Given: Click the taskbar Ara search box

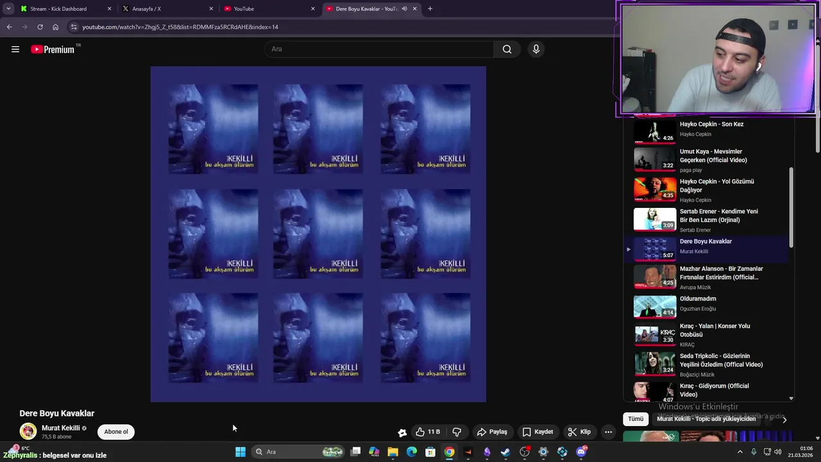Looking at the screenshot, I should (x=298, y=452).
